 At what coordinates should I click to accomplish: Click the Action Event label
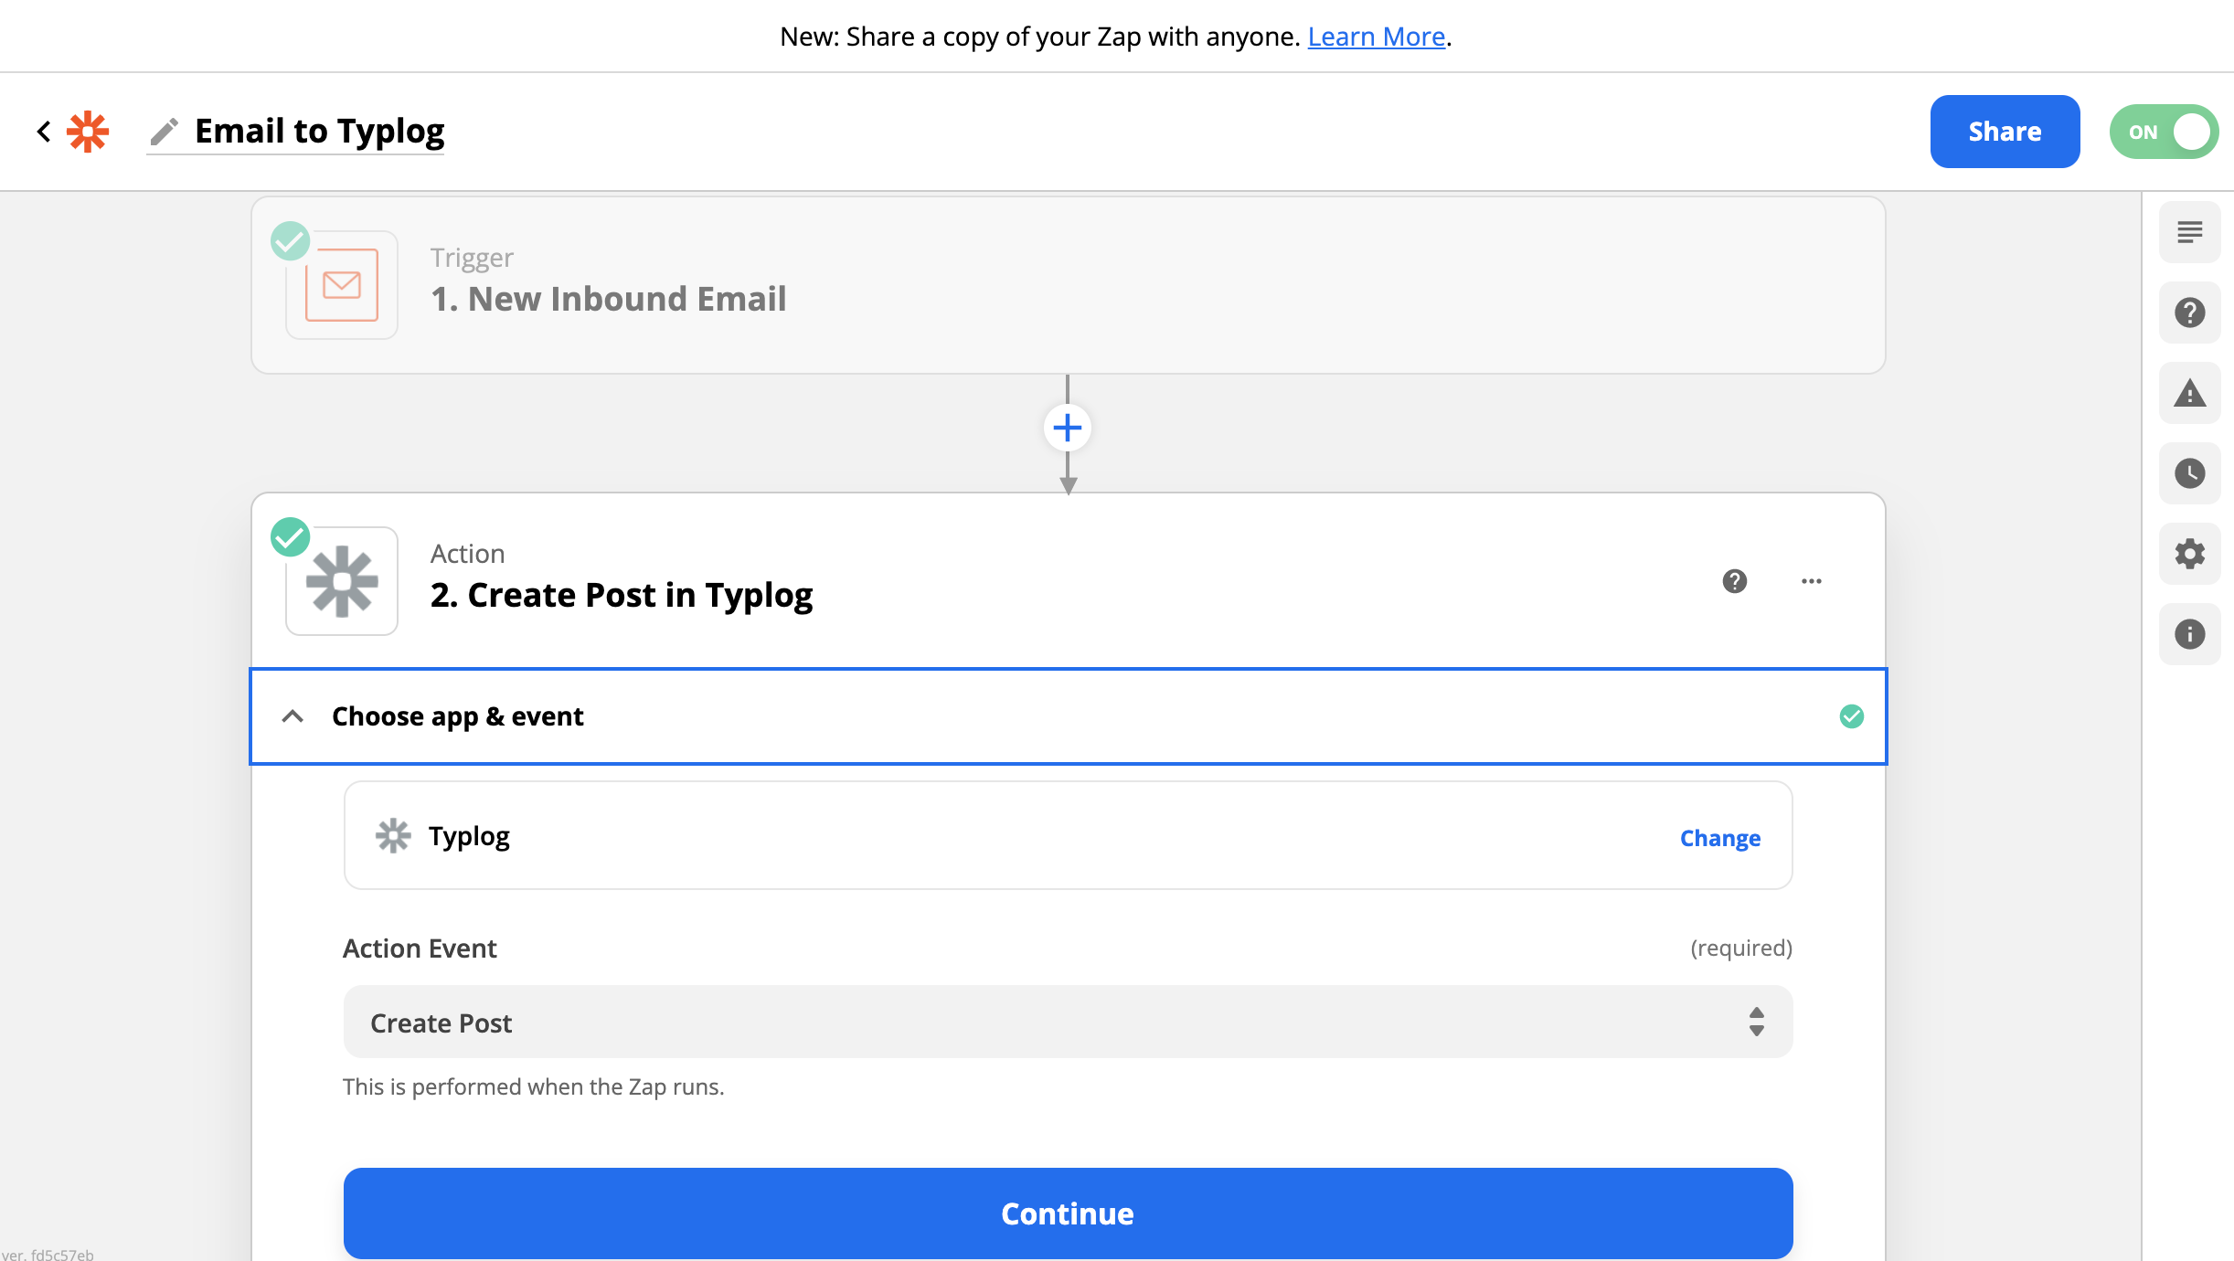pyautogui.click(x=420, y=948)
